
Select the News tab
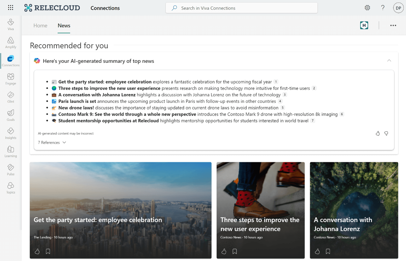[x=64, y=26]
